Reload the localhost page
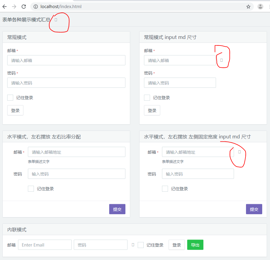 tap(24, 7)
